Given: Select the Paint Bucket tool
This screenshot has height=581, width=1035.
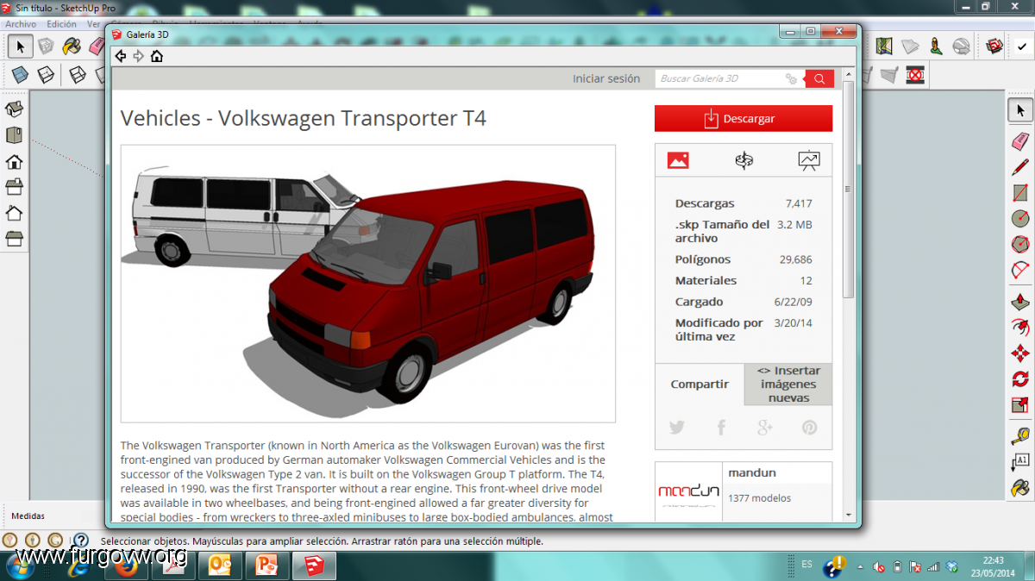Looking at the screenshot, I should pos(72,47).
